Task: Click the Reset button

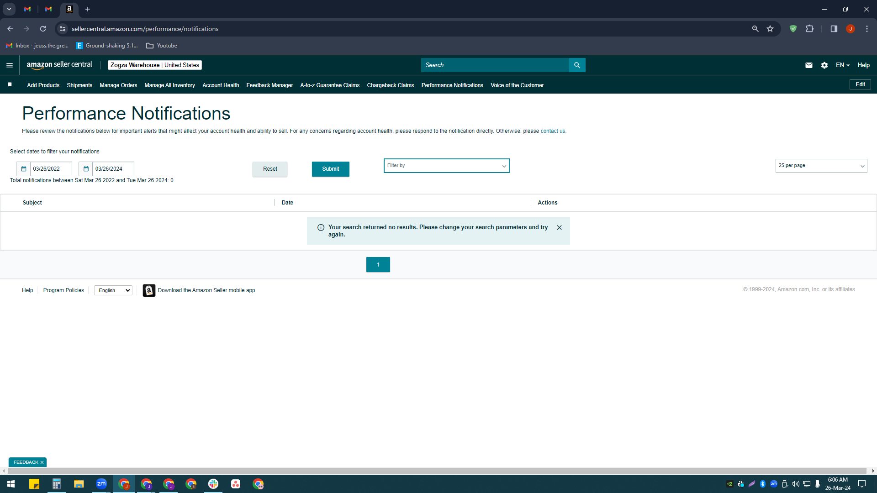Action: click(270, 169)
